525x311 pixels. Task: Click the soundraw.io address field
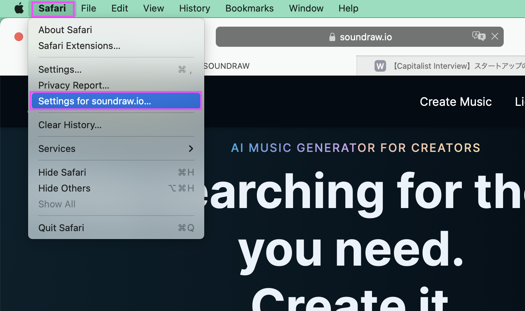(x=366, y=37)
